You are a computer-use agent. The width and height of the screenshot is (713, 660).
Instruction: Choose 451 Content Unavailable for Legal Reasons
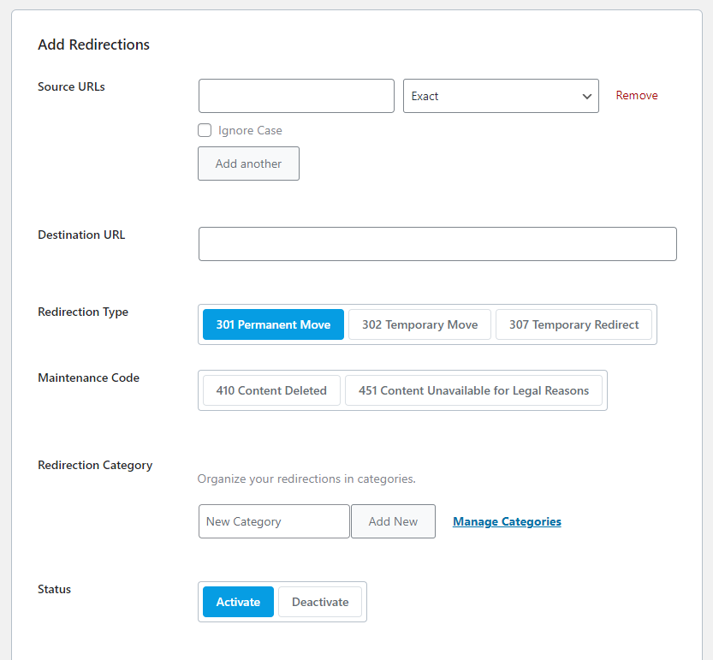[x=473, y=390]
